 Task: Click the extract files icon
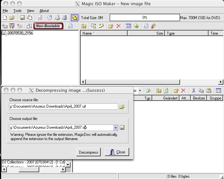click(x=136, y=26)
